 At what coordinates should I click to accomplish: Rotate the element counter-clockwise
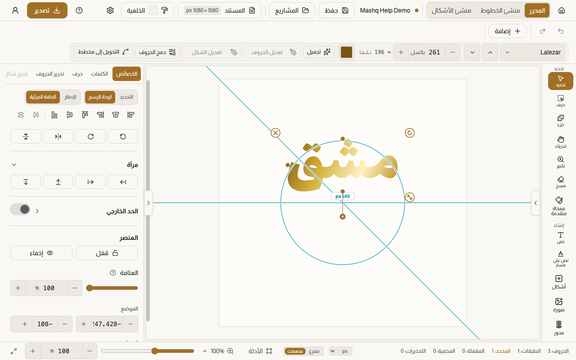click(x=123, y=136)
